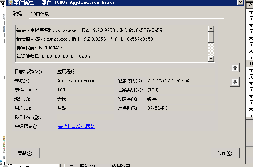Click the 复制(P) button
Image resolution: width=253 pixels, height=167 pixels.
click(25, 153)
